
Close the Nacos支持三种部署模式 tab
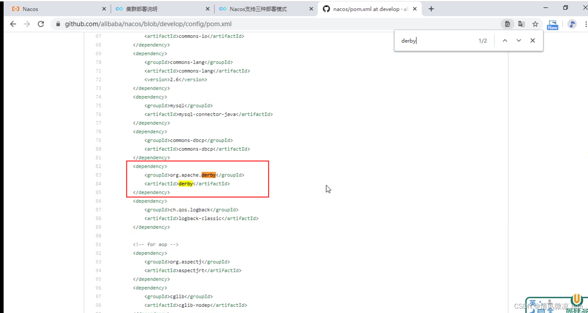311,9
